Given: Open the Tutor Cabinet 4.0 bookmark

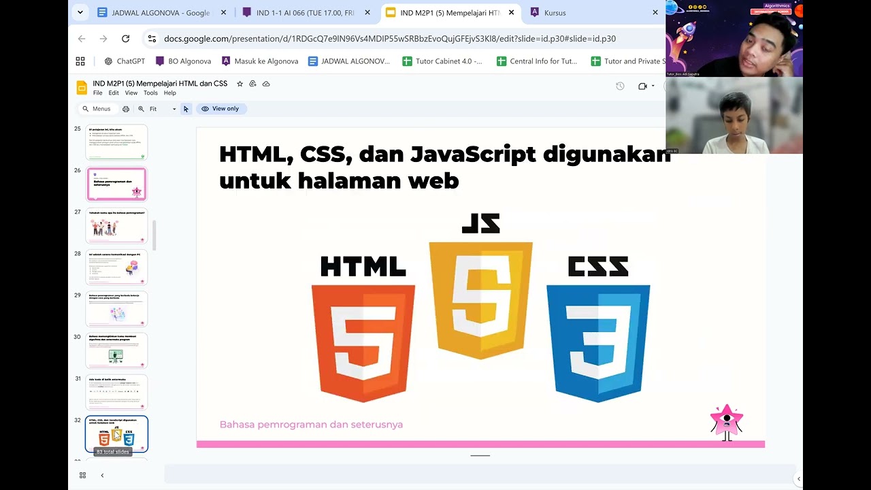Looking at the screenshot, I should [x=442, y=61].
